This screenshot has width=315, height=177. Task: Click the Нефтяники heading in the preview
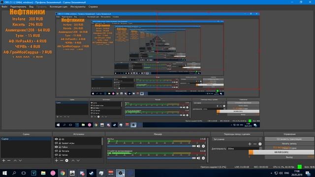pyautogui.click(x=28, y=12)
